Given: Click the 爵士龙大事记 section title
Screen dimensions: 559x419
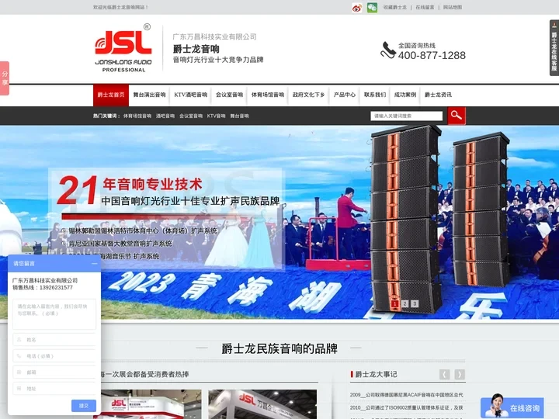Looking at the screenshot, I should (376, 374).
